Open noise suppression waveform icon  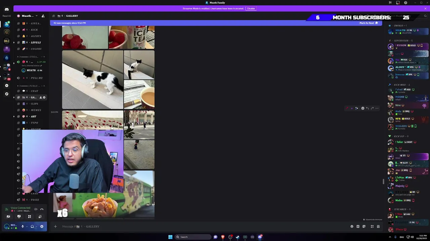36,209
